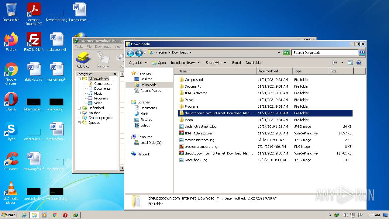The width and height of the screenshot is (389, 219).
Task: Open address bar history dropdown arrow
Action: (279, 53)
